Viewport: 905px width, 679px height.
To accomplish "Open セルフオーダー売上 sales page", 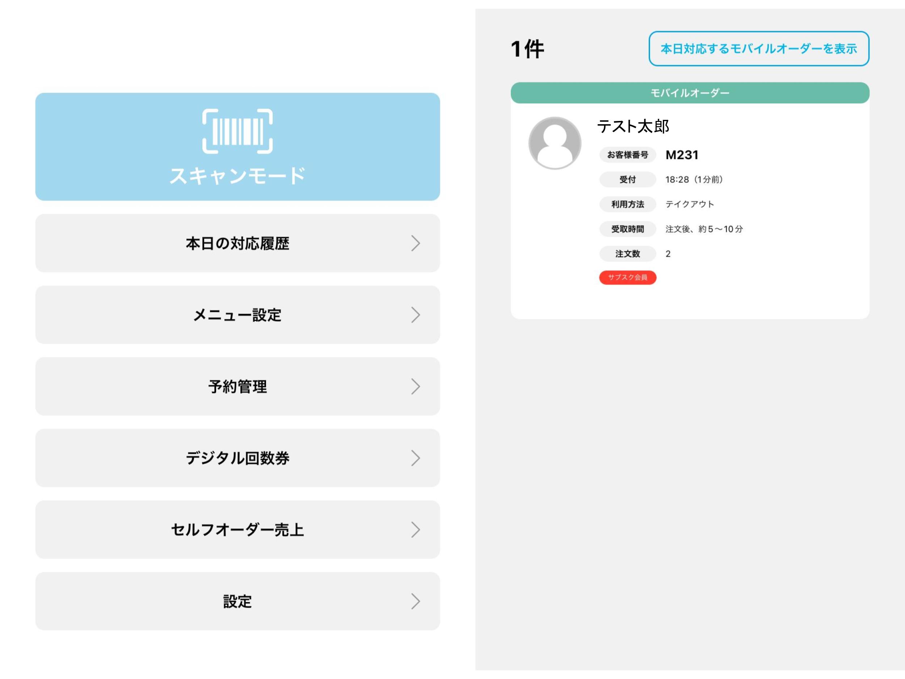I will (x=237, y=529).
